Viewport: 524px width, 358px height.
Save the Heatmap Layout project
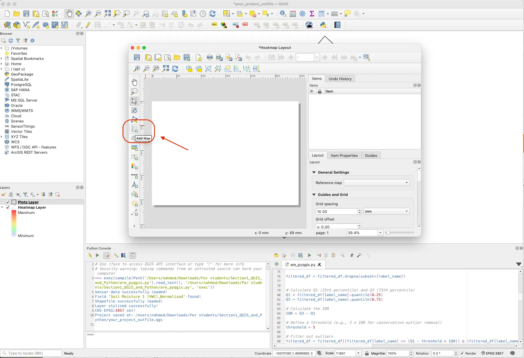point(137,57)
